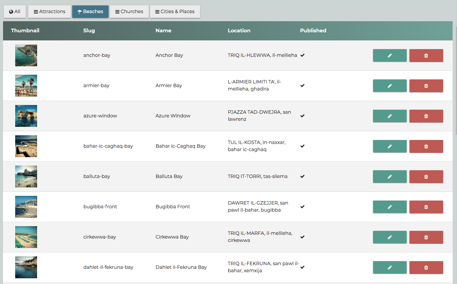The image size is (457, 284).
Task: Click the published checkmark for Dahlet il-Fekruna Bay
Action: 303,267
